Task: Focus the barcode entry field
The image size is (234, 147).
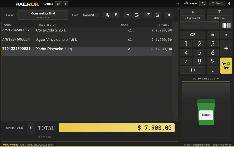Action: [199, 25]
